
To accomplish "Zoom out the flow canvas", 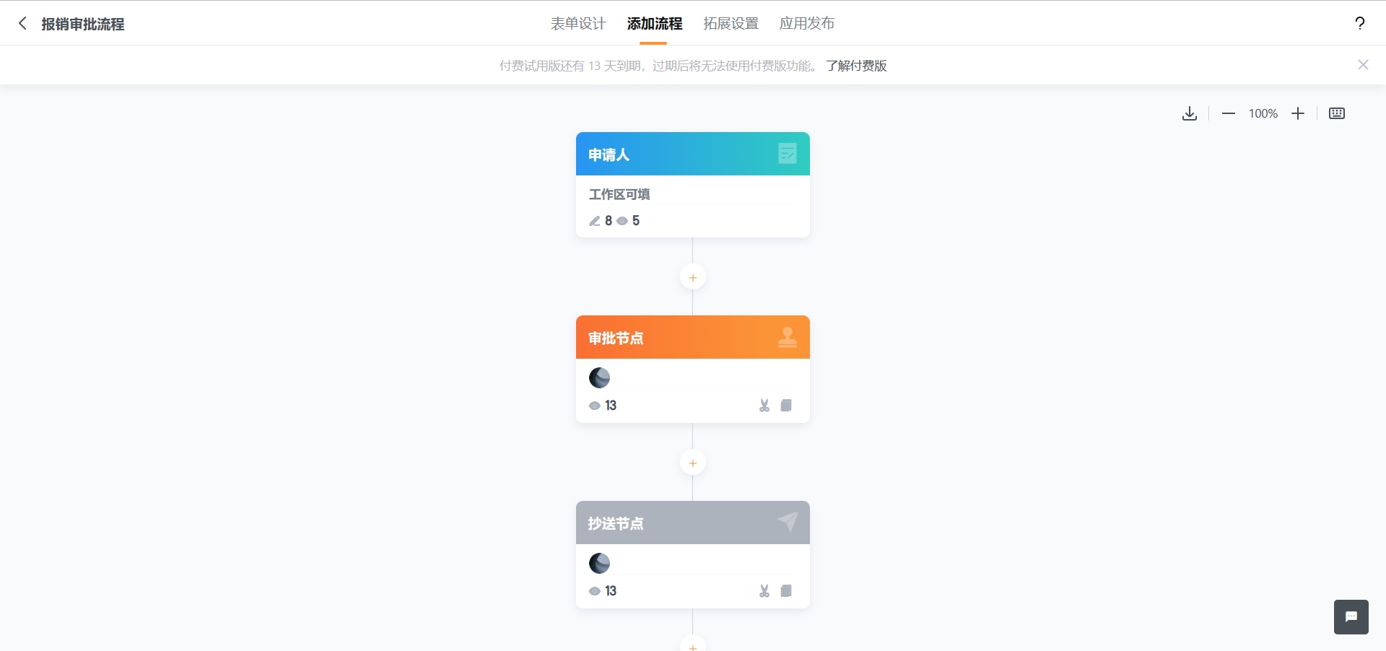I will pos(1229,113).
